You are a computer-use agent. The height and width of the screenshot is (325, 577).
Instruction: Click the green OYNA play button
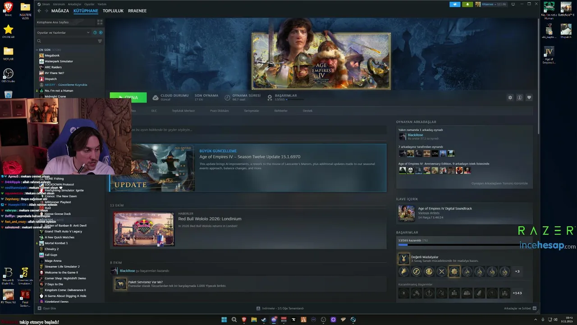[x=128, y=97]
